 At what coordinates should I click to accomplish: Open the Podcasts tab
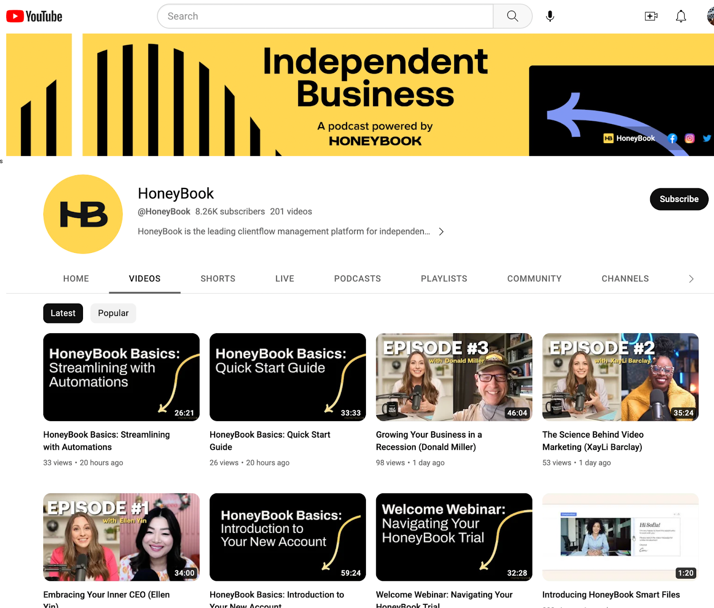pos(357,279)
